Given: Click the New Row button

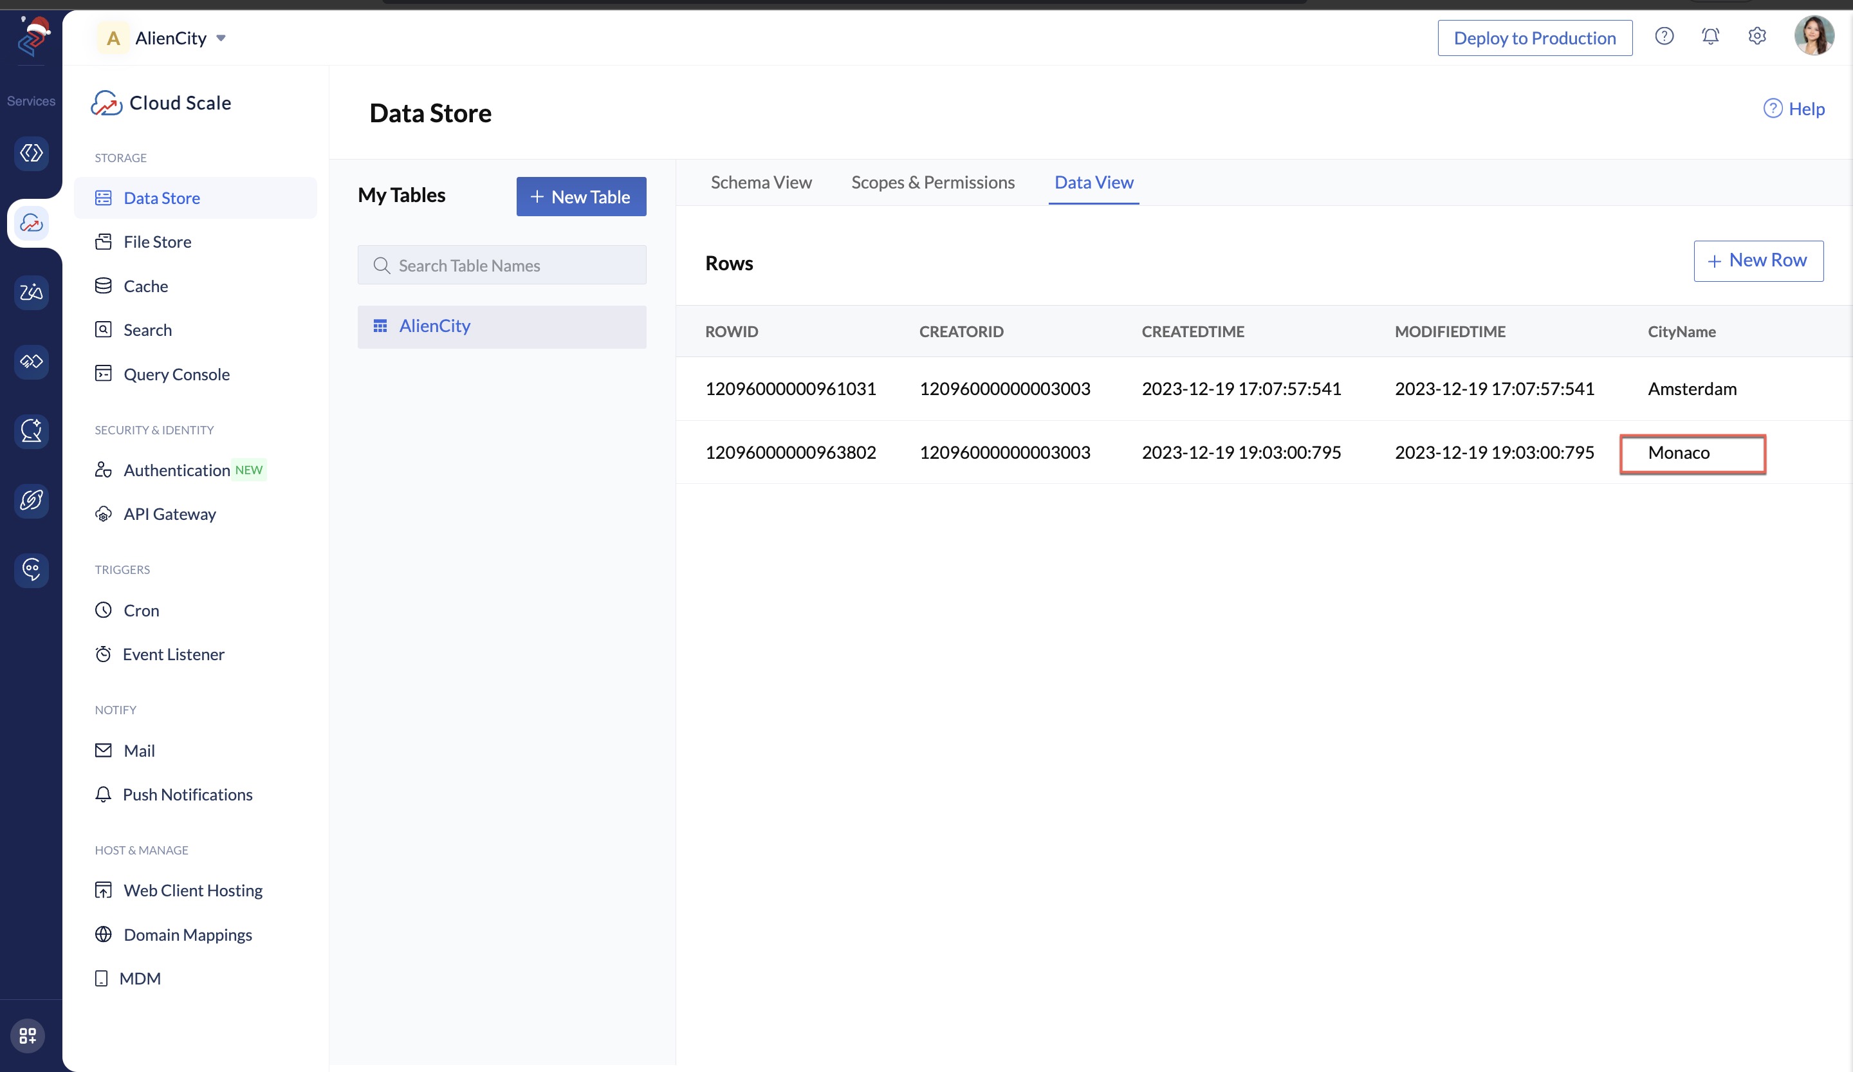Looking at the screenshot, I should click(x=1758, y=261).
